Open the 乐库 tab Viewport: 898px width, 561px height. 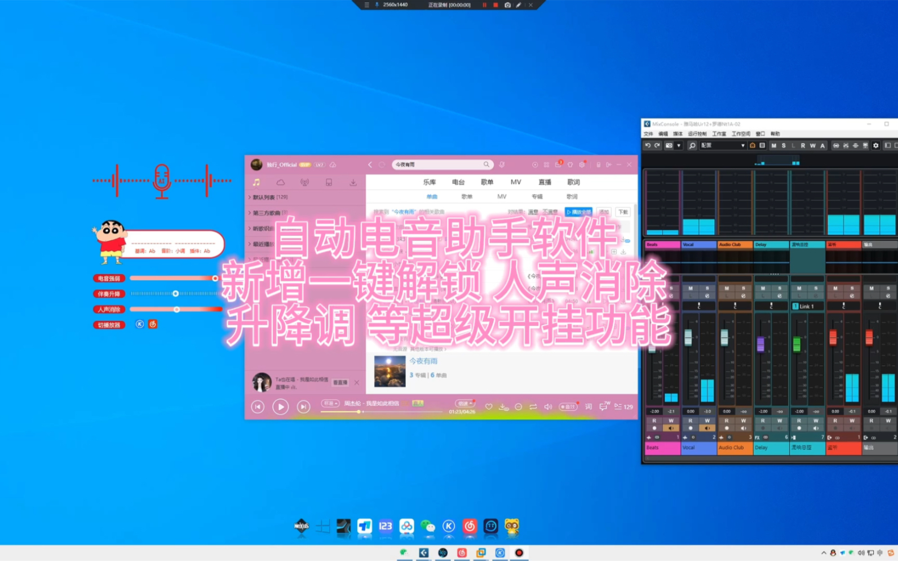point(430,182)
